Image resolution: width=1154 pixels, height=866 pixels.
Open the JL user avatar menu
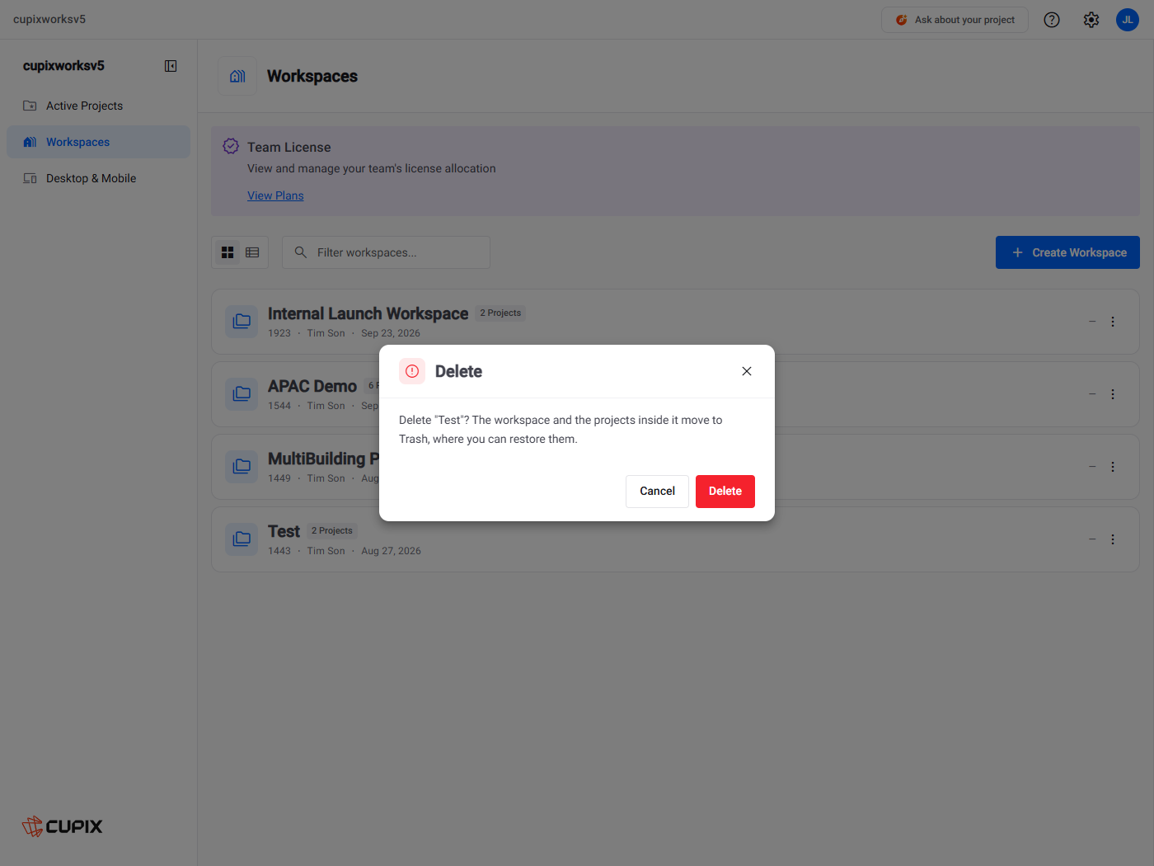coord(1128,20)
